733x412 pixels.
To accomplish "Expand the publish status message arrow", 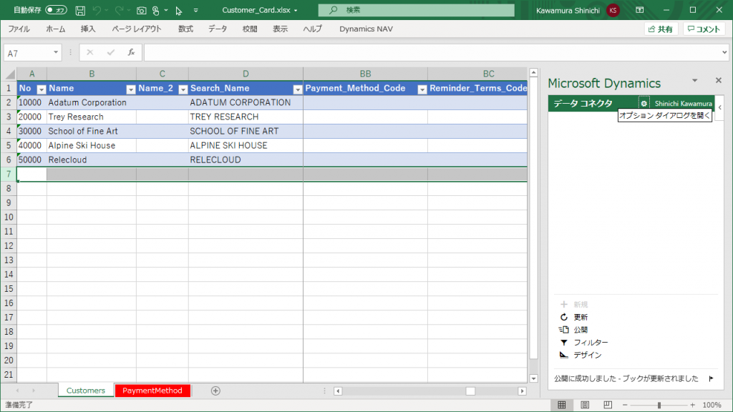I will tap(711, 379).
